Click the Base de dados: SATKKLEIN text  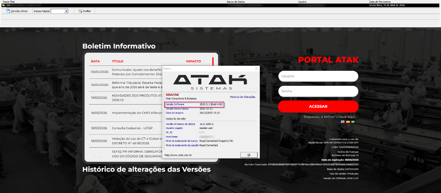tap(343, 169)
